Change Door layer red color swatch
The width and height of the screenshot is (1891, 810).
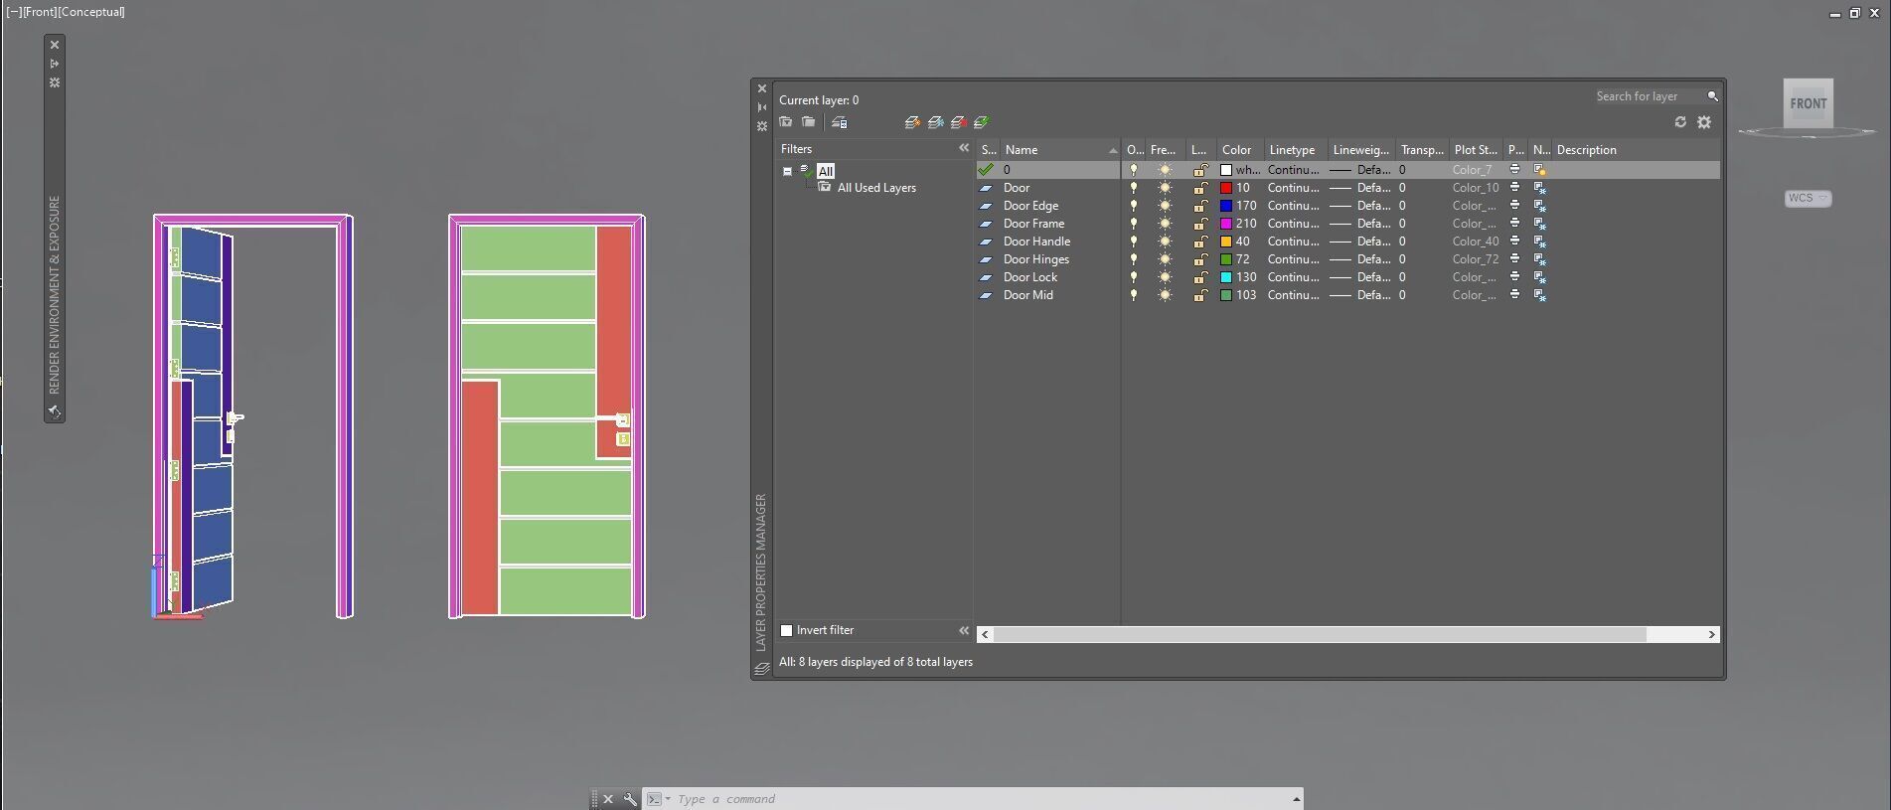tap(1226, 188)
